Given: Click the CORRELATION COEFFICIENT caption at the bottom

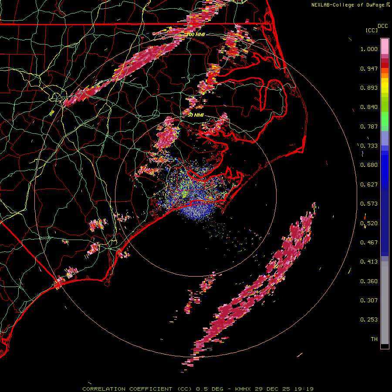Looking at the screenshot, I should 198,389.
